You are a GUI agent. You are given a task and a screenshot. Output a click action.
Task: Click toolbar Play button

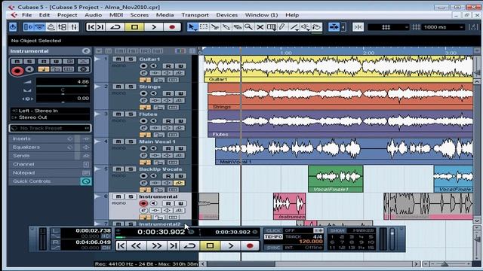pyautogui.click(x=154, y=27)
